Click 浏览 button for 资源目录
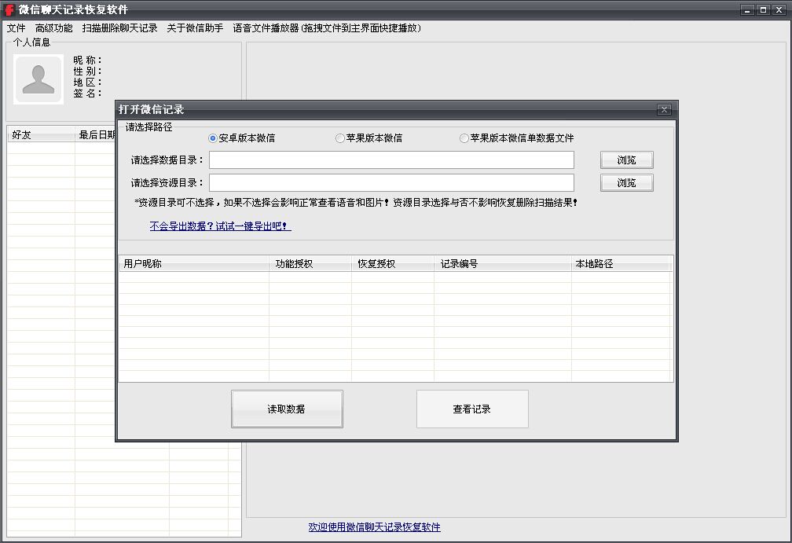Screen dimensions: 792x543 click(627, 183)
